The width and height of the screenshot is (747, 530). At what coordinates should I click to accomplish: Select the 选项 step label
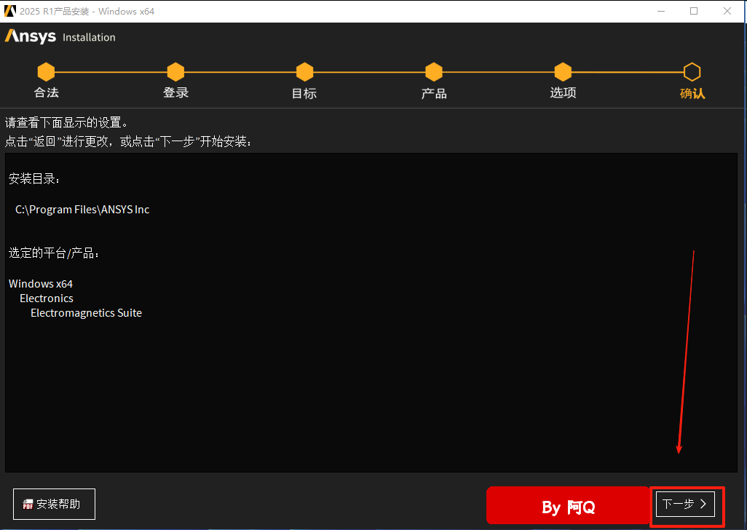tap(563, 92)
